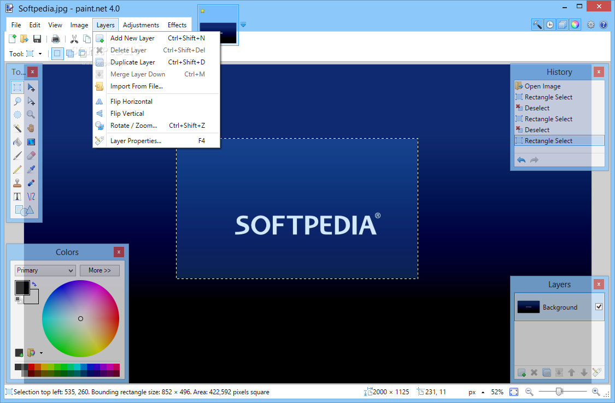615x403 pixels.
Task: Click the New file toolbar icon
Action: (13, 38)
